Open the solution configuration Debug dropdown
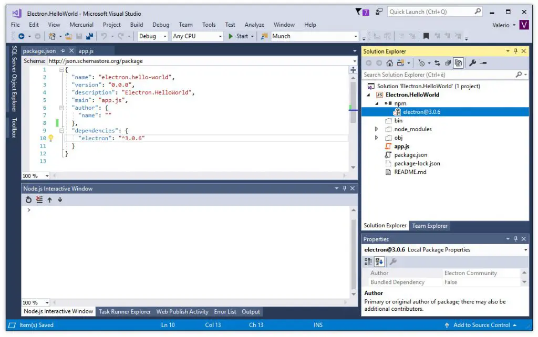 pos(165,36)
